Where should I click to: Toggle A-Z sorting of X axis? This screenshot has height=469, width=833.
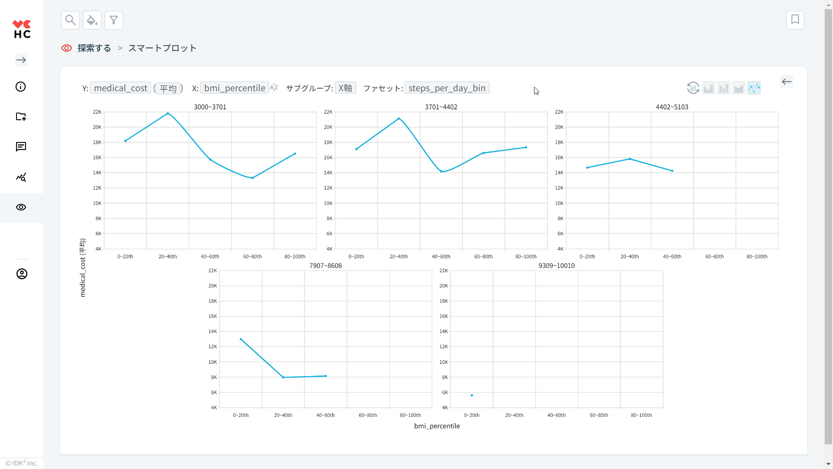(x=274, y=88)
